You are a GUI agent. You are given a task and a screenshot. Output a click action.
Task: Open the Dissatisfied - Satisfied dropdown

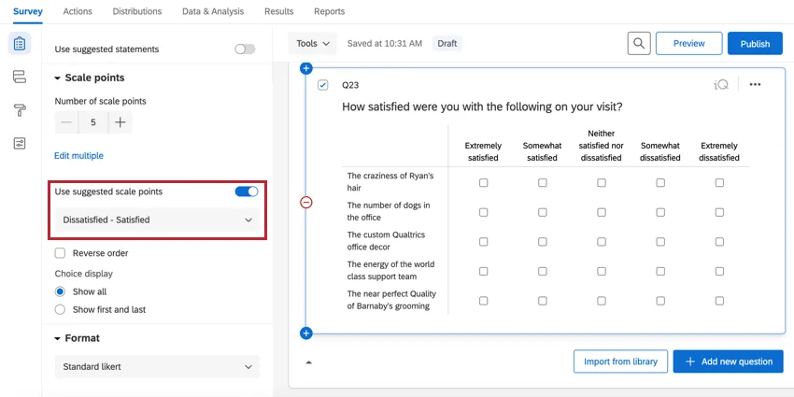[157, 220]
